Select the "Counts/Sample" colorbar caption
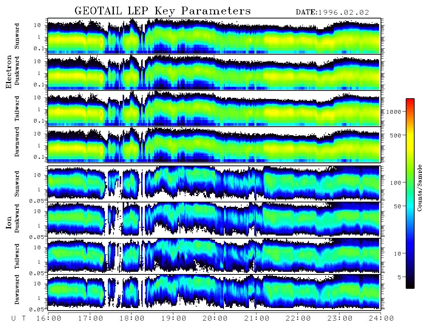Viewport: 422px width, 325px height. click(419, 188)
